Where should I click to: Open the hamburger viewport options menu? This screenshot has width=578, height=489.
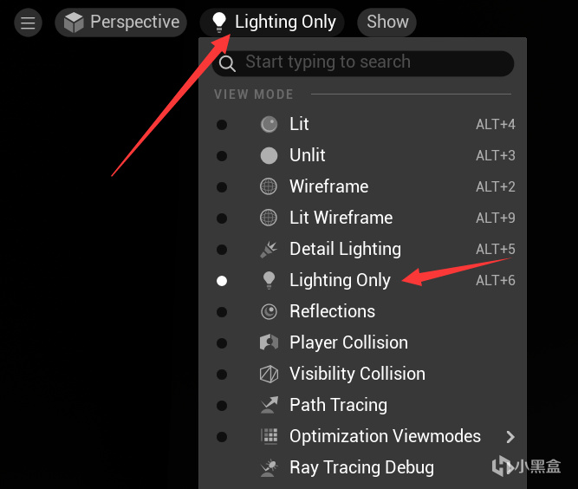pyautogui.click(x=28, y=23)
